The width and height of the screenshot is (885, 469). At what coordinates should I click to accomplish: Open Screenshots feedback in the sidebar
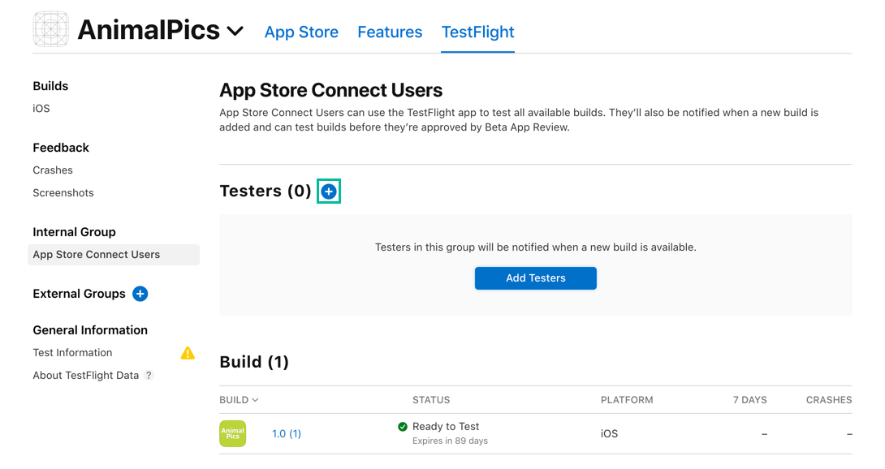pyautogui.click(x=63, y=192)
